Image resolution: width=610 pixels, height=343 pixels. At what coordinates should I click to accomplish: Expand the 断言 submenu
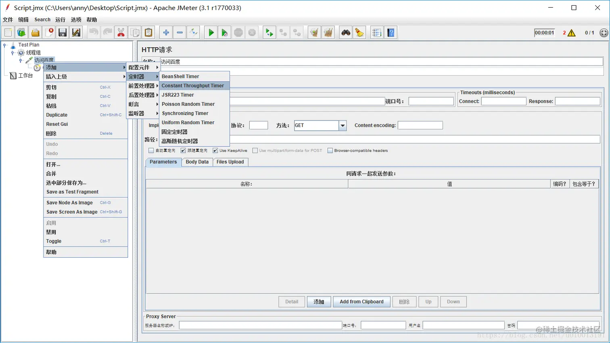(x=143, y=104)
